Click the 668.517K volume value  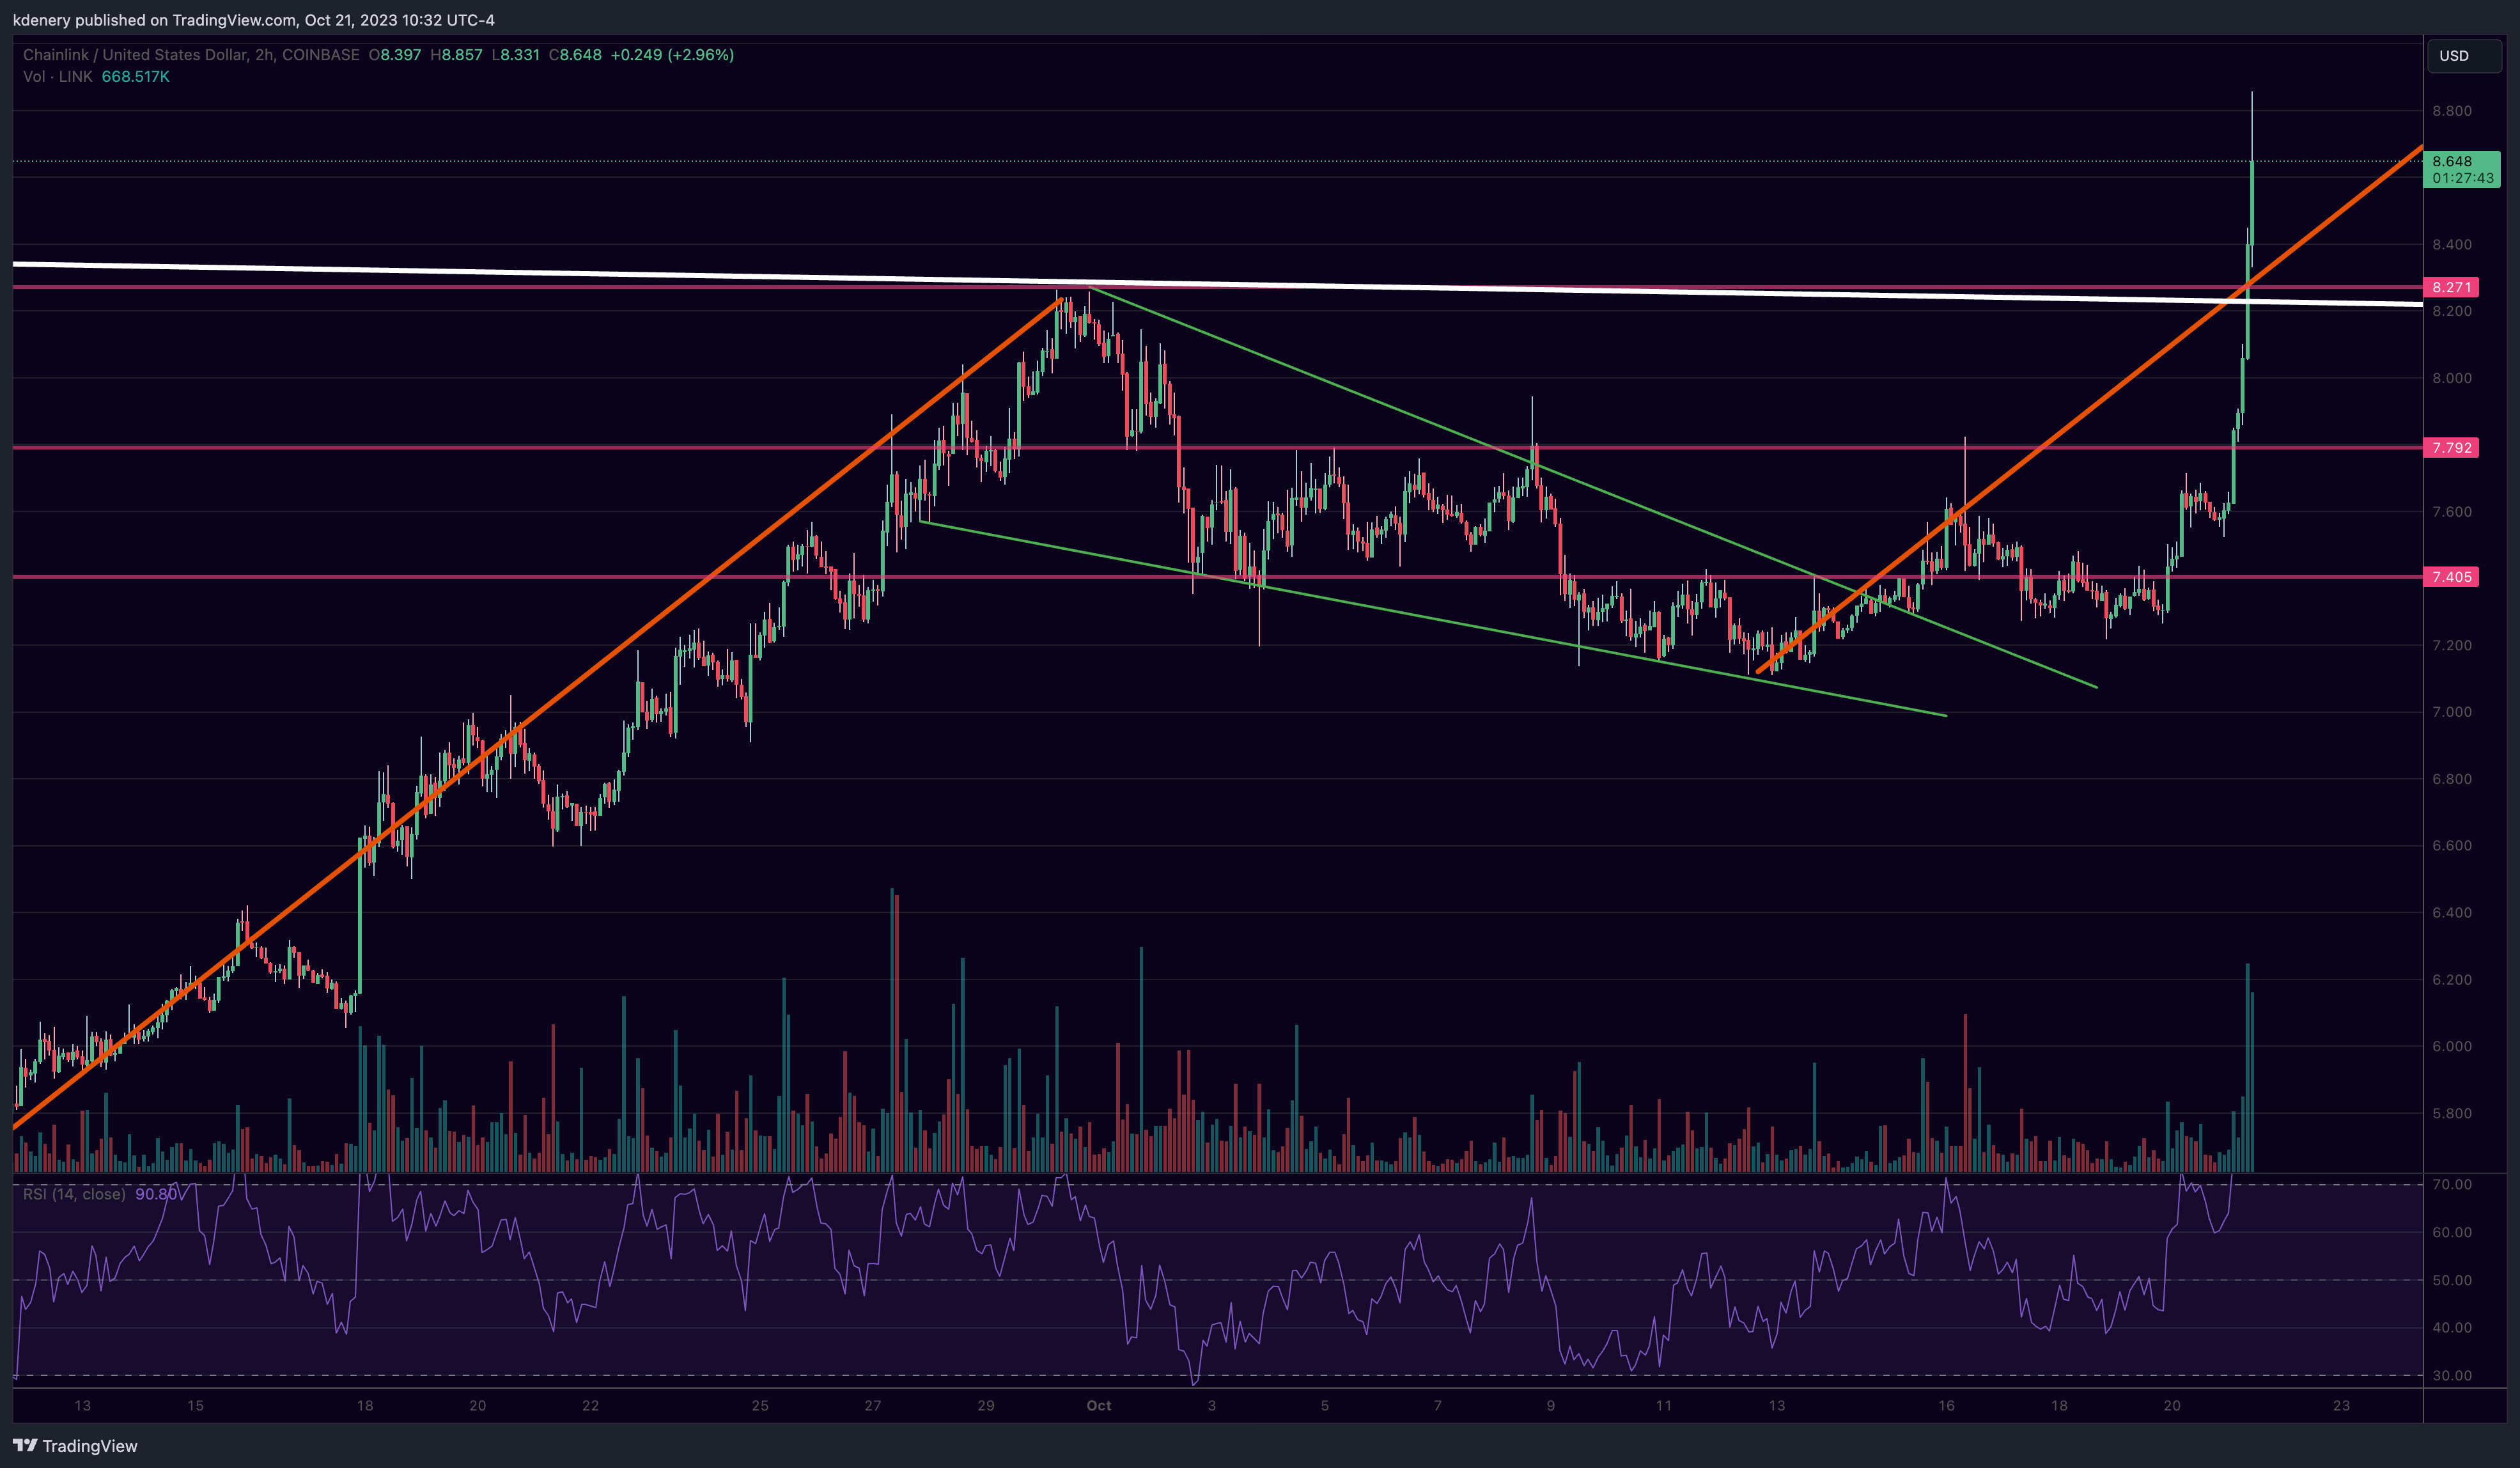click(136, 77)
